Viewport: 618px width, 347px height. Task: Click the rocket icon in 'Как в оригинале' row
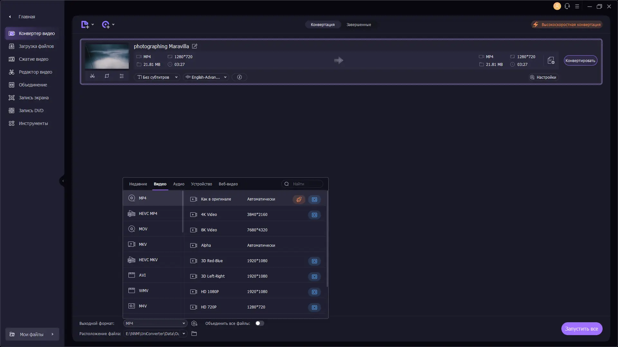coord(299,200)
